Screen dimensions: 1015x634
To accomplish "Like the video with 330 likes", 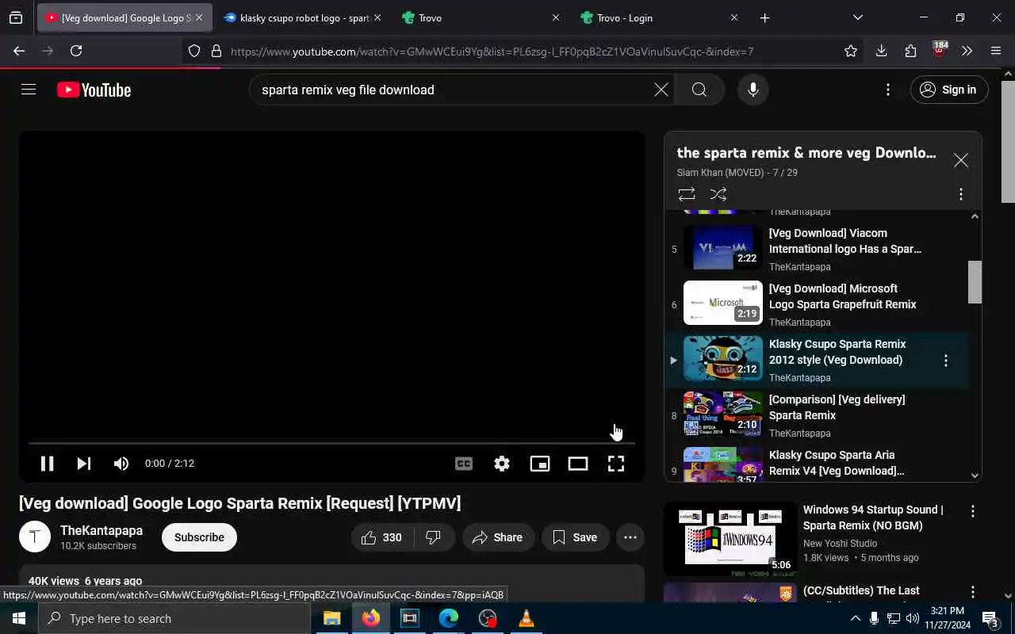I will coord(381,537).
